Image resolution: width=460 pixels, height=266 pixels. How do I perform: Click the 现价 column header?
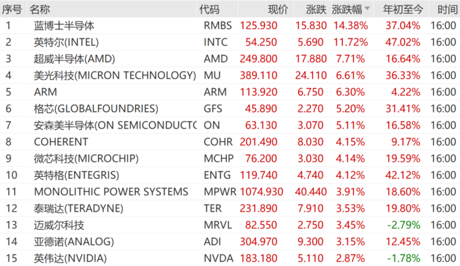pos(278,10)
